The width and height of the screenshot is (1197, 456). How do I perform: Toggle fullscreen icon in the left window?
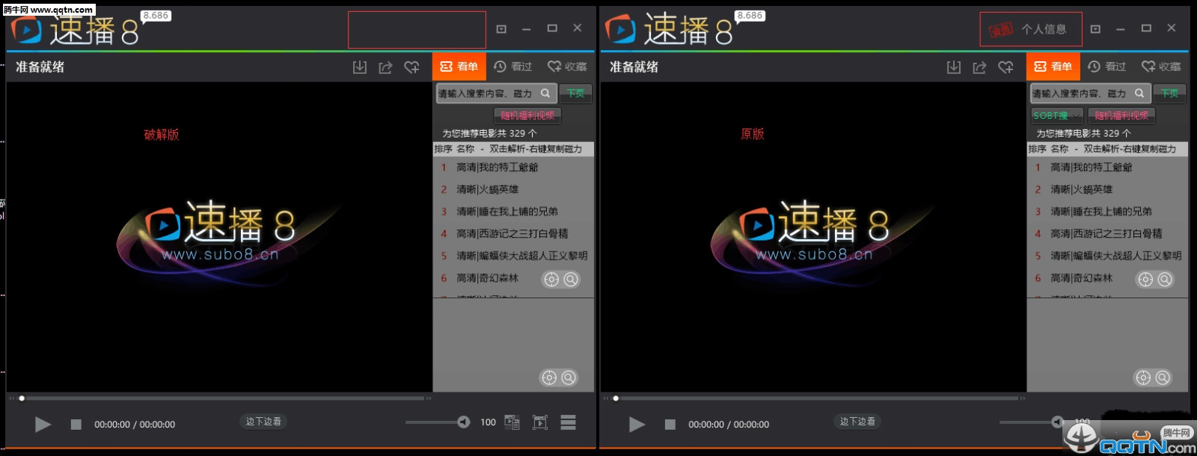[540, 422]
